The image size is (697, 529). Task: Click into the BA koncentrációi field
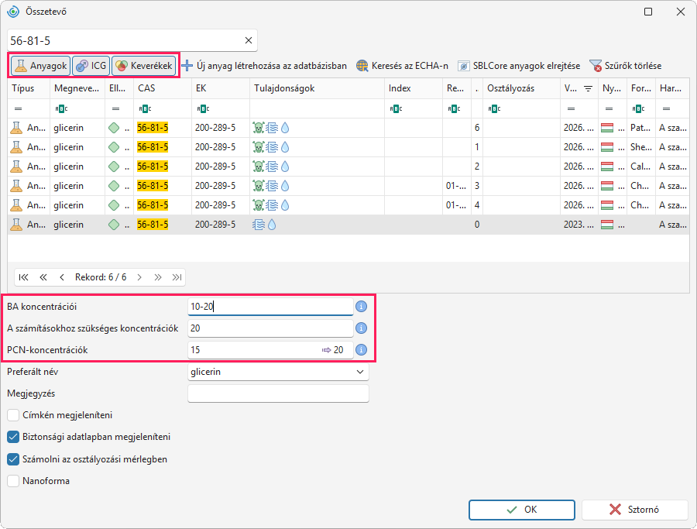271,306
